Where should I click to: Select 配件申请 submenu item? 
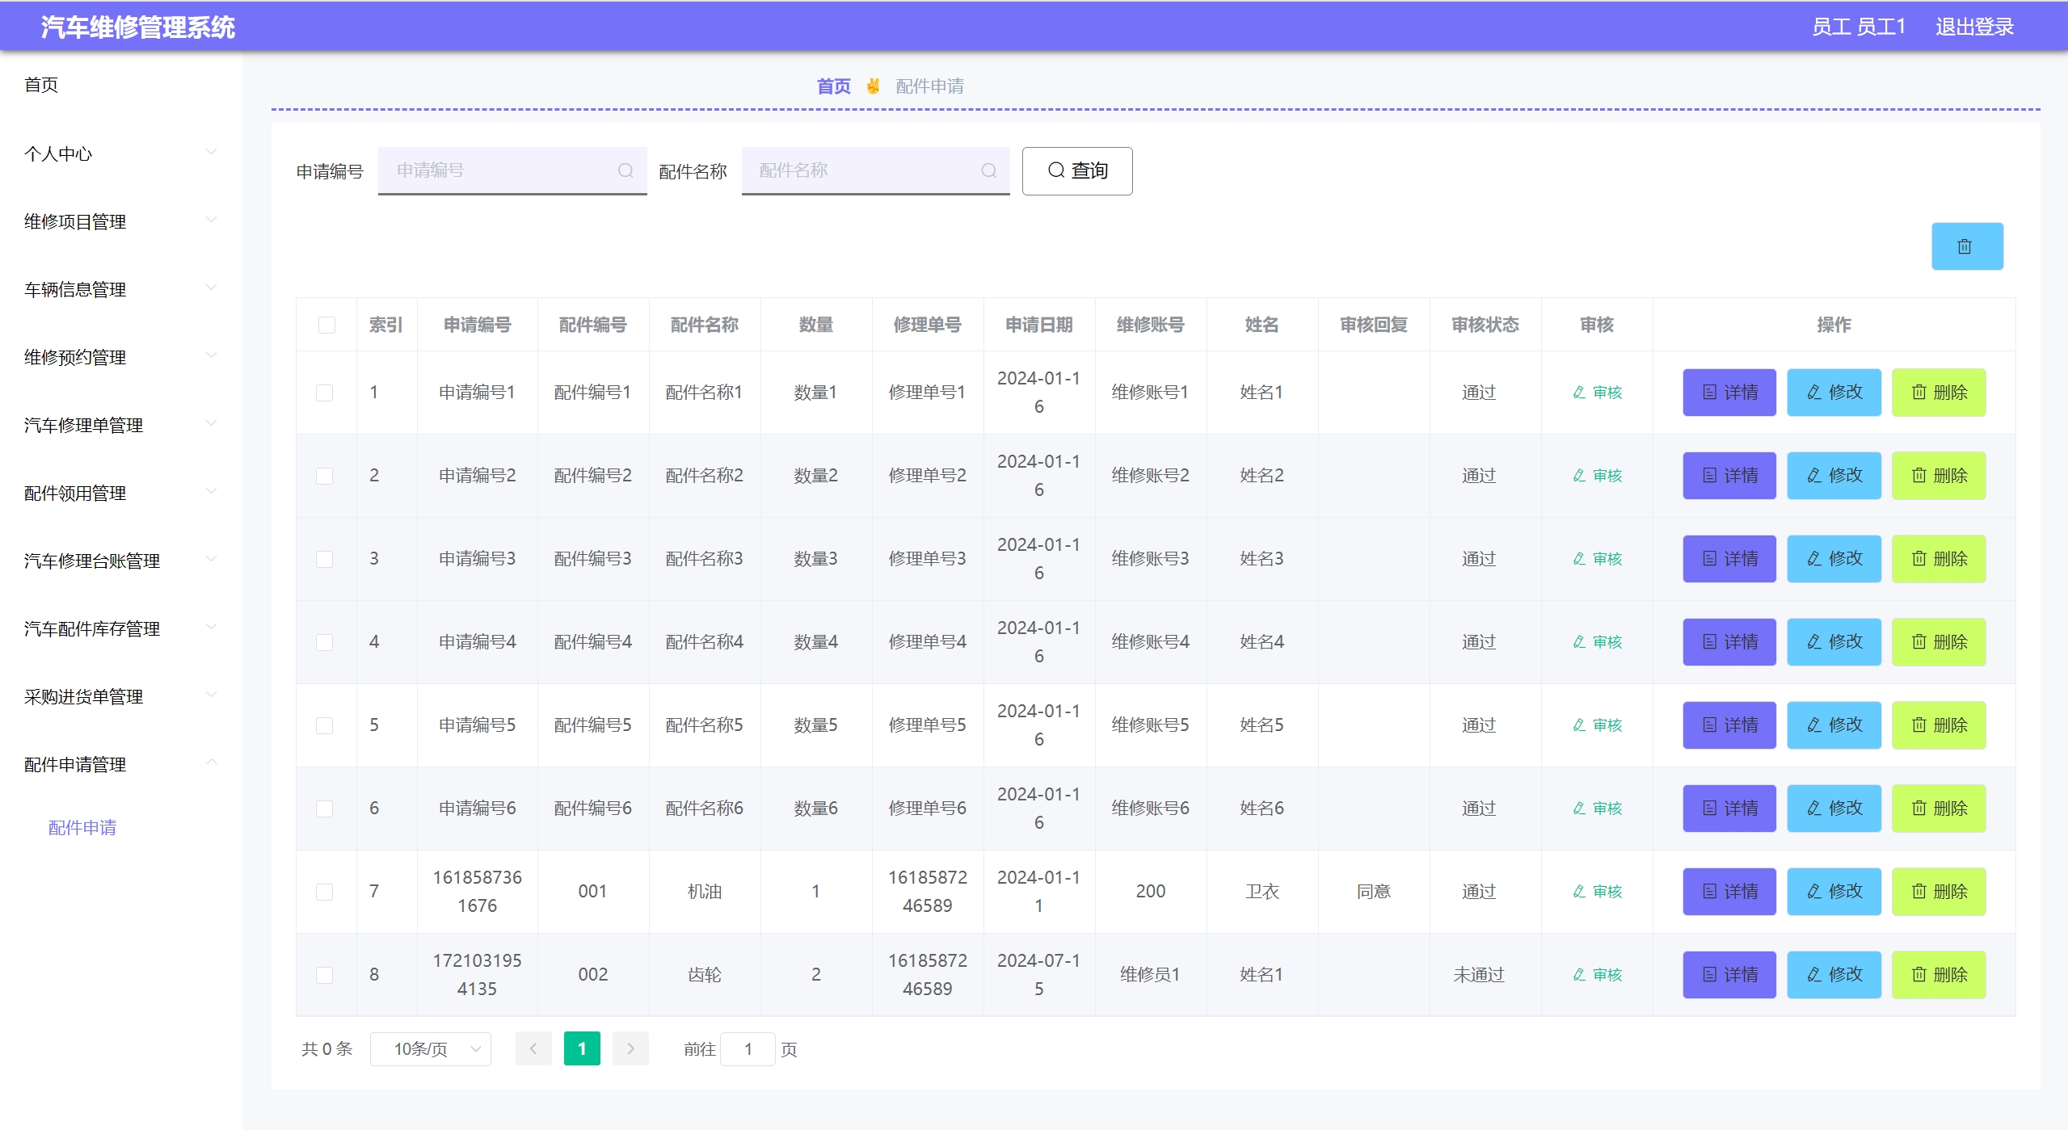click(82, 828)
